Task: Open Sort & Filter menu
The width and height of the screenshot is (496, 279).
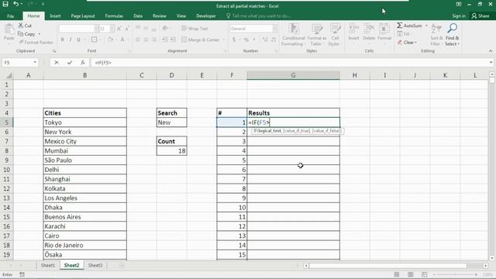Action: pyautogui.click(x=436, y=35)
